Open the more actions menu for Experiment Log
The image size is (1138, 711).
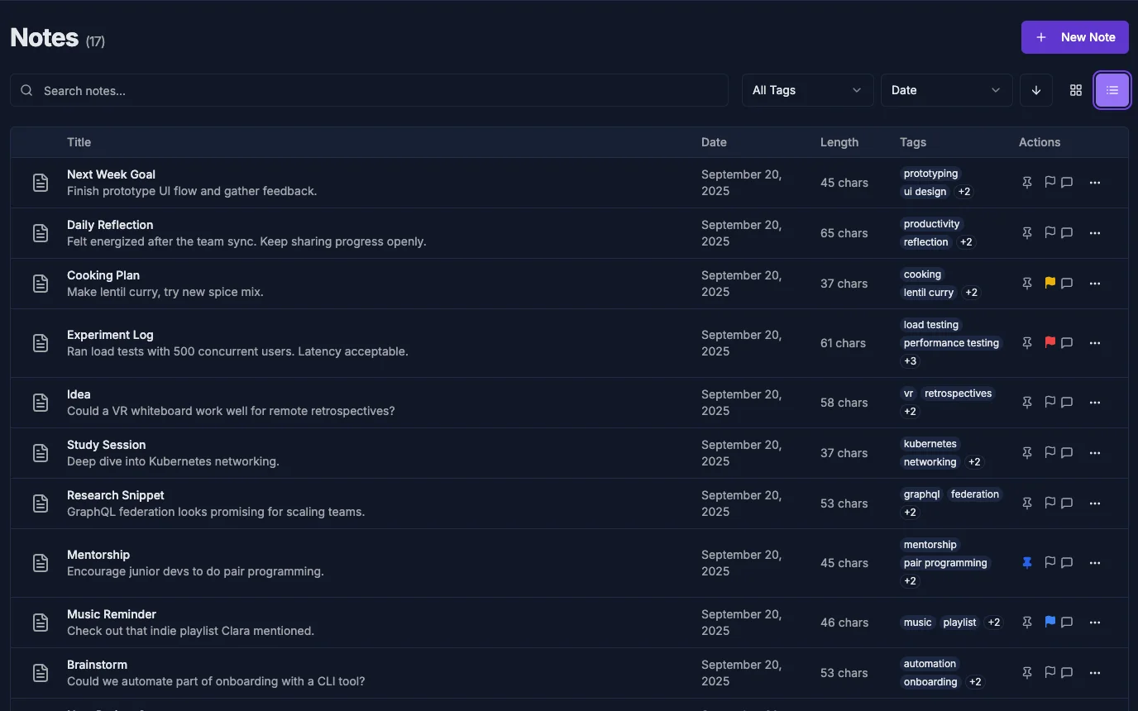[1094, 342]
